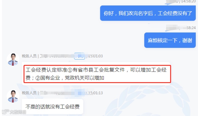This screenshot has height=116, width=198.
Task: Click the first 税务人员 sender label
Action: click(29, 56)
